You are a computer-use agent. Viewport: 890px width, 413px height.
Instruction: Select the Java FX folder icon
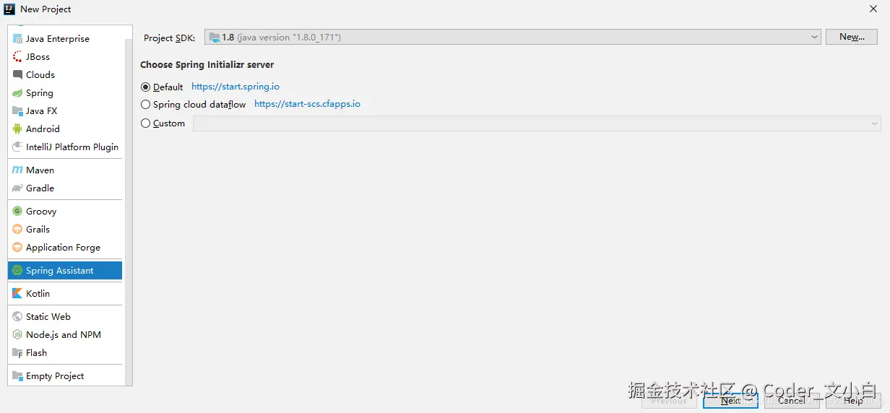point(17,110)
